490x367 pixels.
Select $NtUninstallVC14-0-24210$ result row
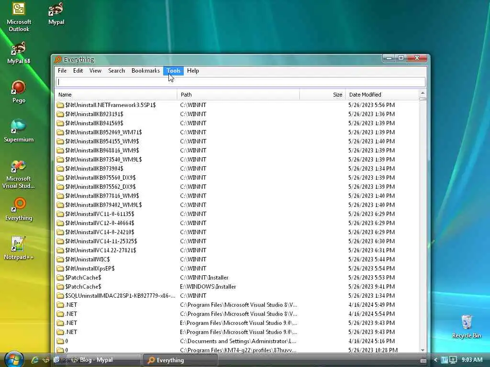click(237, 232)
